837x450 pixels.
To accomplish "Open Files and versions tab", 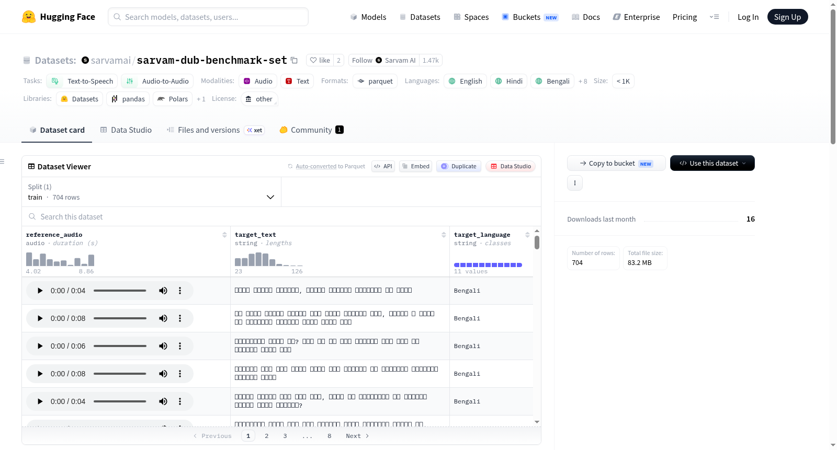I will pyautogui.click(x=216, y=130).
